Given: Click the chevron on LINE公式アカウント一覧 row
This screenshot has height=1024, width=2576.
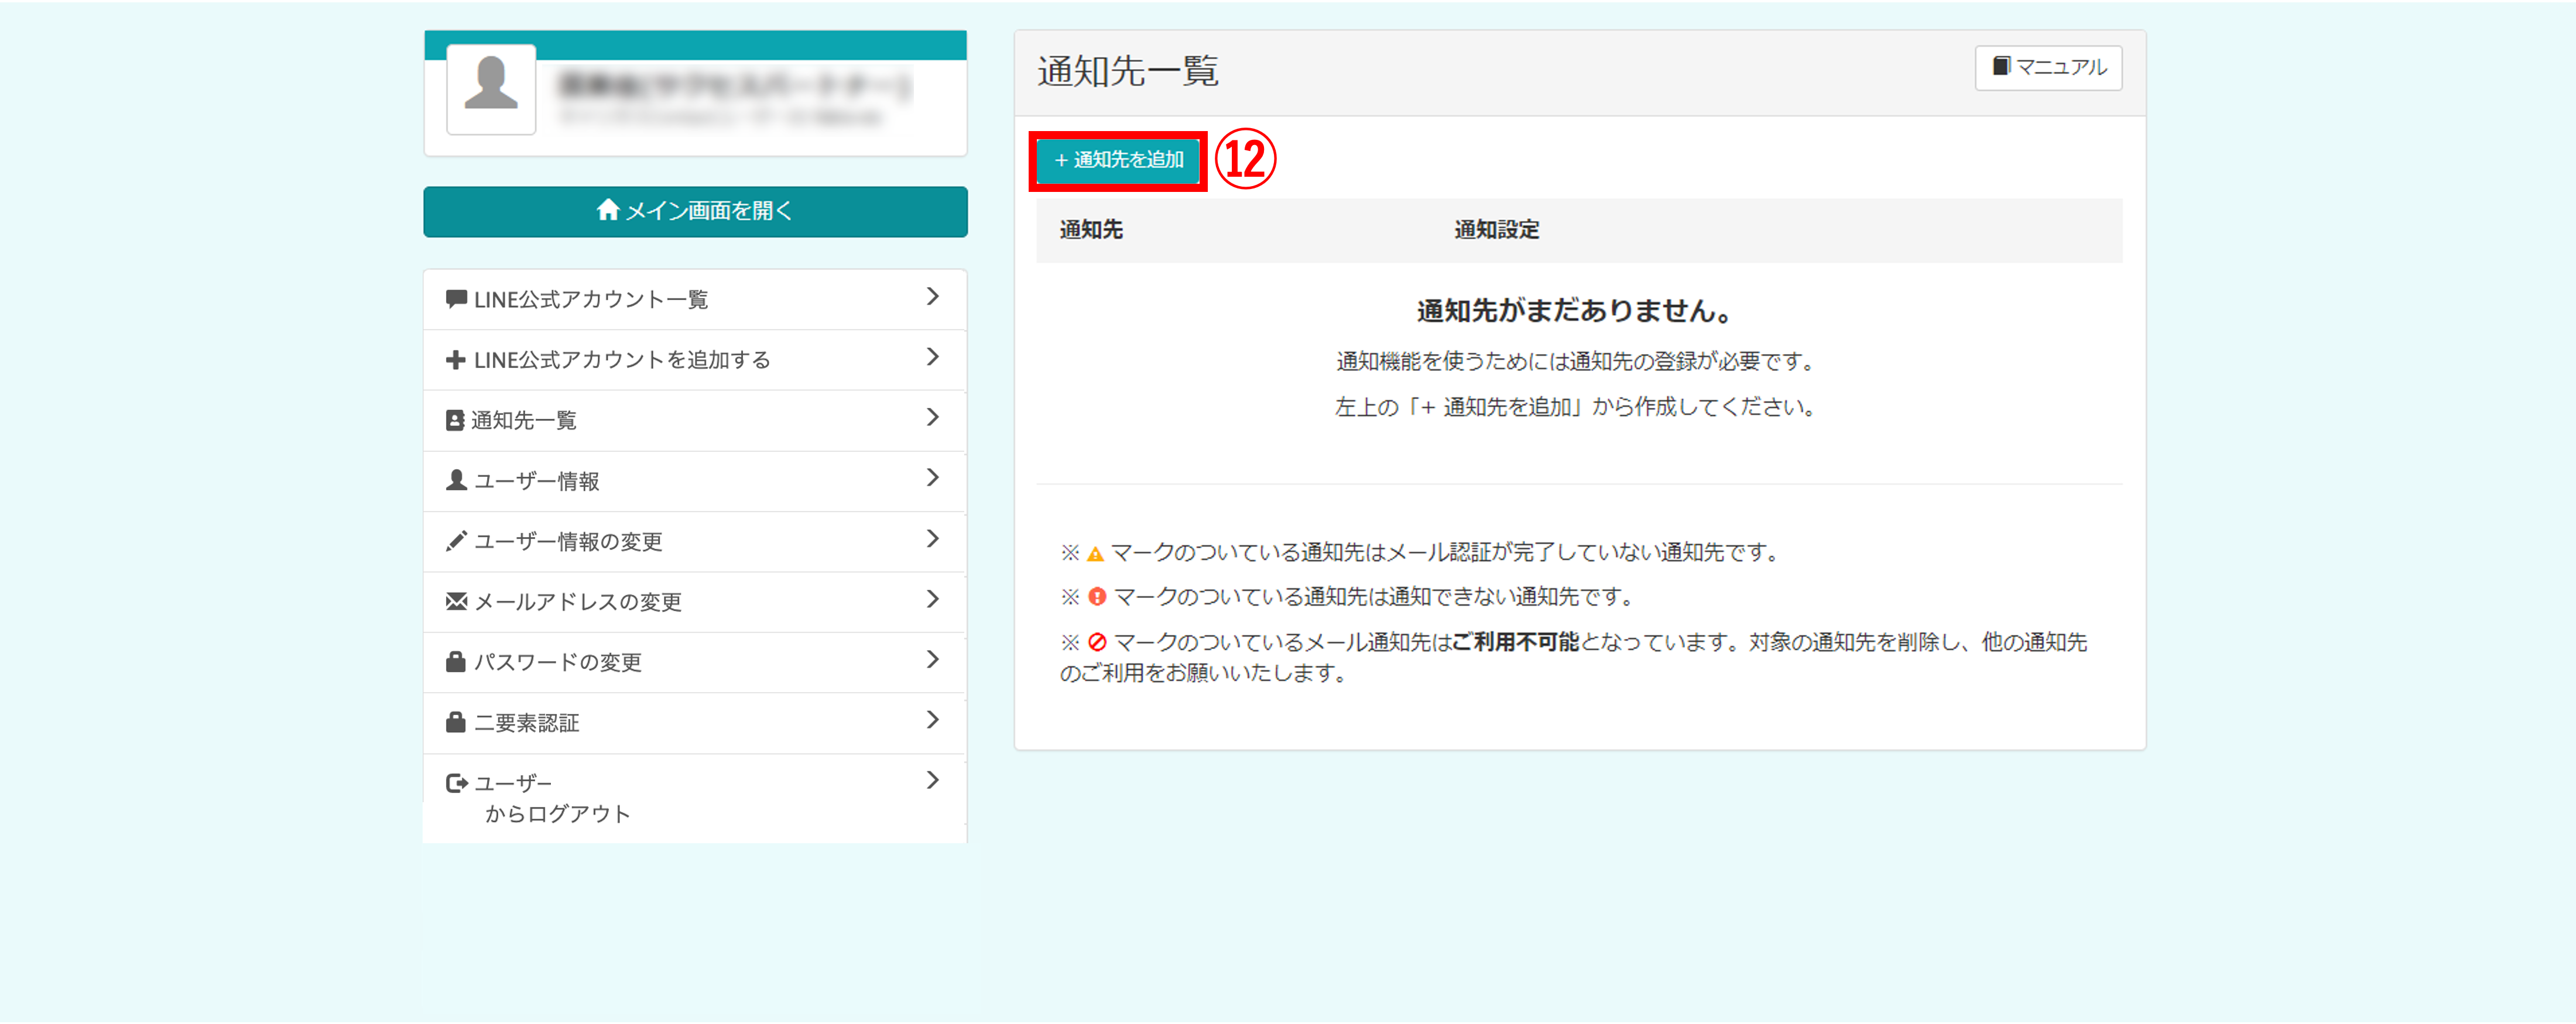Looking at the screenshot, I should coord(932,297).
